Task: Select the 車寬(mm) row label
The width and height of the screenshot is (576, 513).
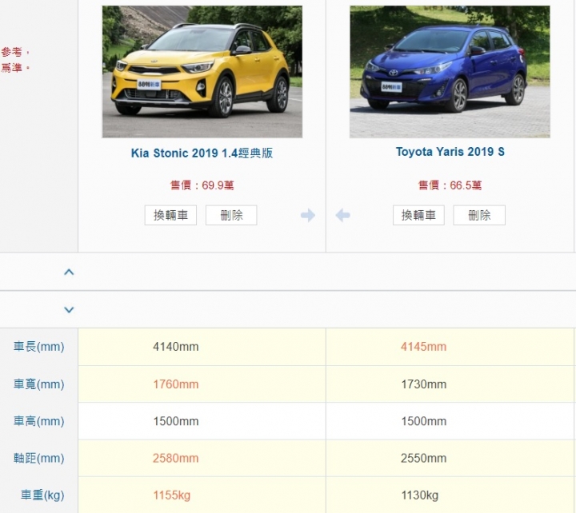Action: point(39,384)
